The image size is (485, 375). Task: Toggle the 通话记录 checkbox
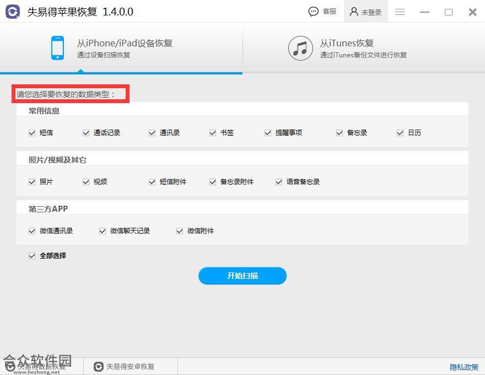pos(86,133)
